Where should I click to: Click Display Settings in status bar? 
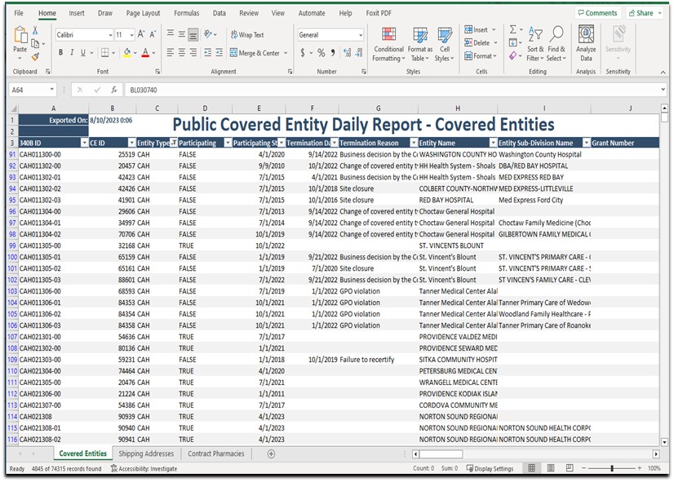click(x=490, y=468)
